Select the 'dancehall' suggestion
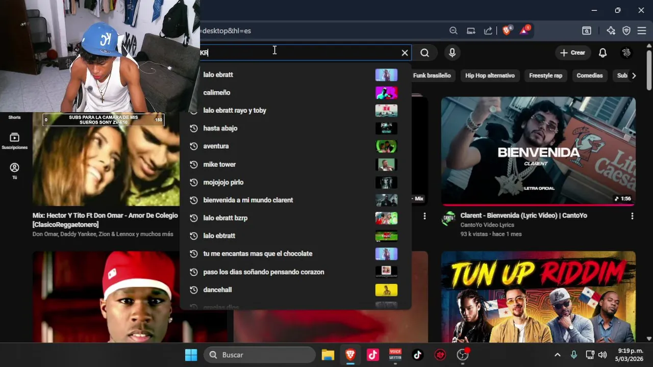 coord(296,290)
